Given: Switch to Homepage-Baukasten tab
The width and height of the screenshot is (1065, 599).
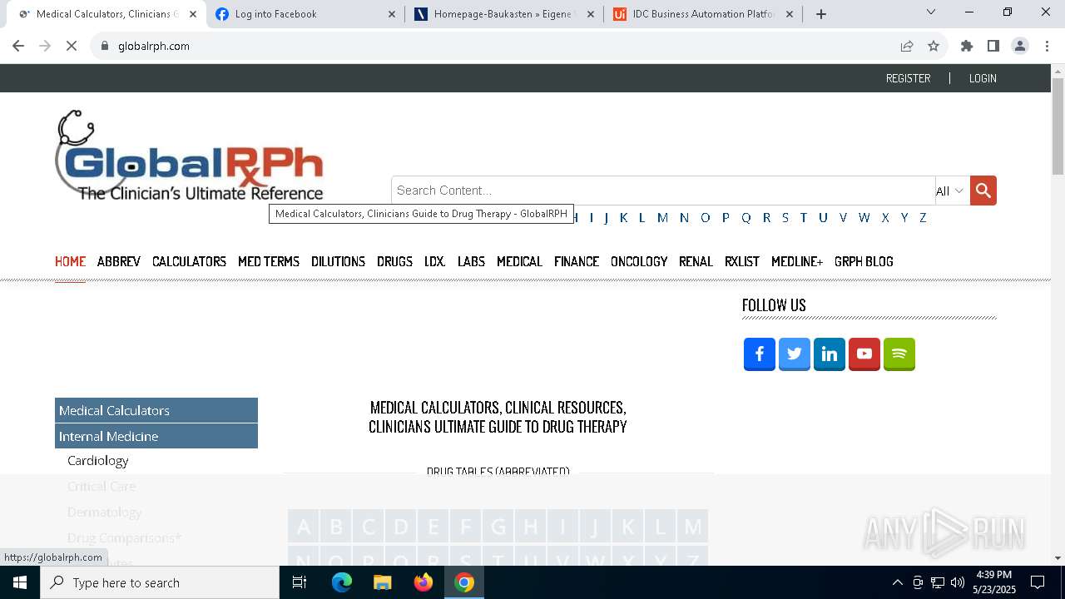Looking at the screenshot, I should [x=503, y=14].
